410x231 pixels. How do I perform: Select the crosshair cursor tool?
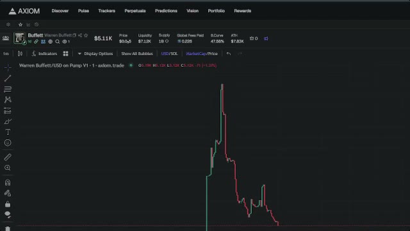pos(8,67)
